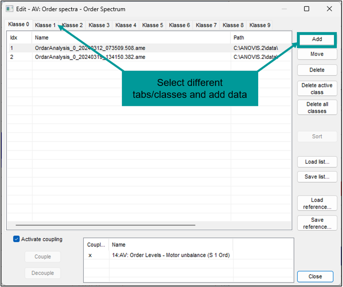Select the Klasse 7 tab
Image resolution: width=343 pixels, height=287 pixels.
(206, 25)
